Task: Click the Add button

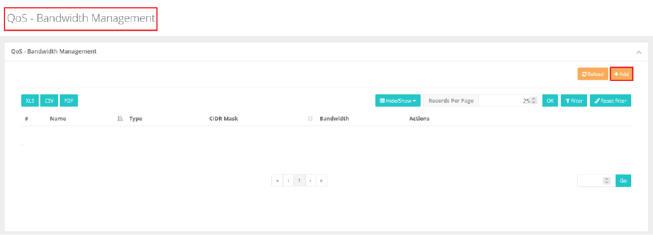Action: 621,74
